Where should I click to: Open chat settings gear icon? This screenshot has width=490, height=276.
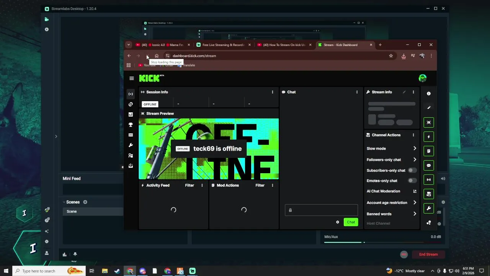337,222
